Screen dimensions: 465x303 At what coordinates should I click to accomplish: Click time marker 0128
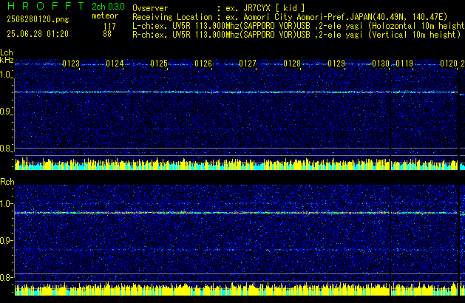click(x=292, y=64)
